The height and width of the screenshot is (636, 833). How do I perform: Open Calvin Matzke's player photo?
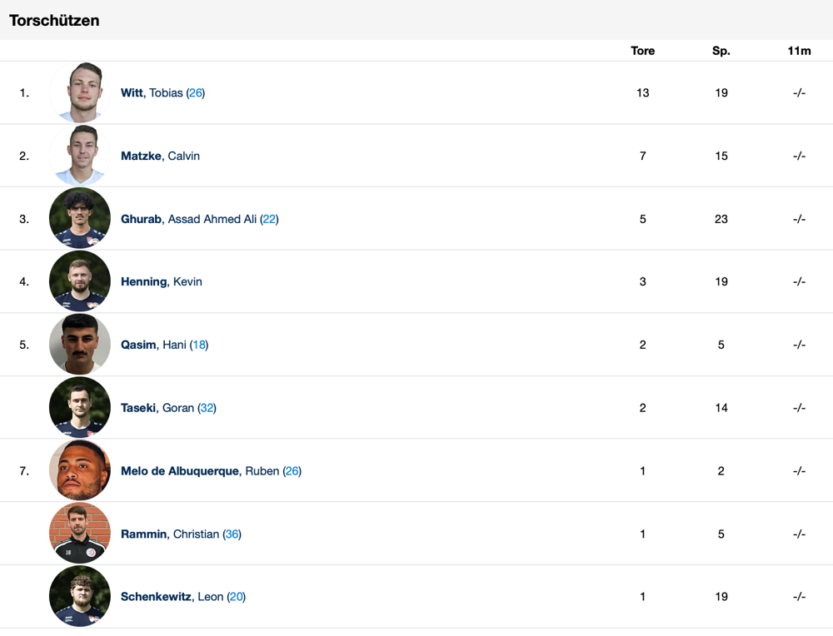(x=80, y=156)
